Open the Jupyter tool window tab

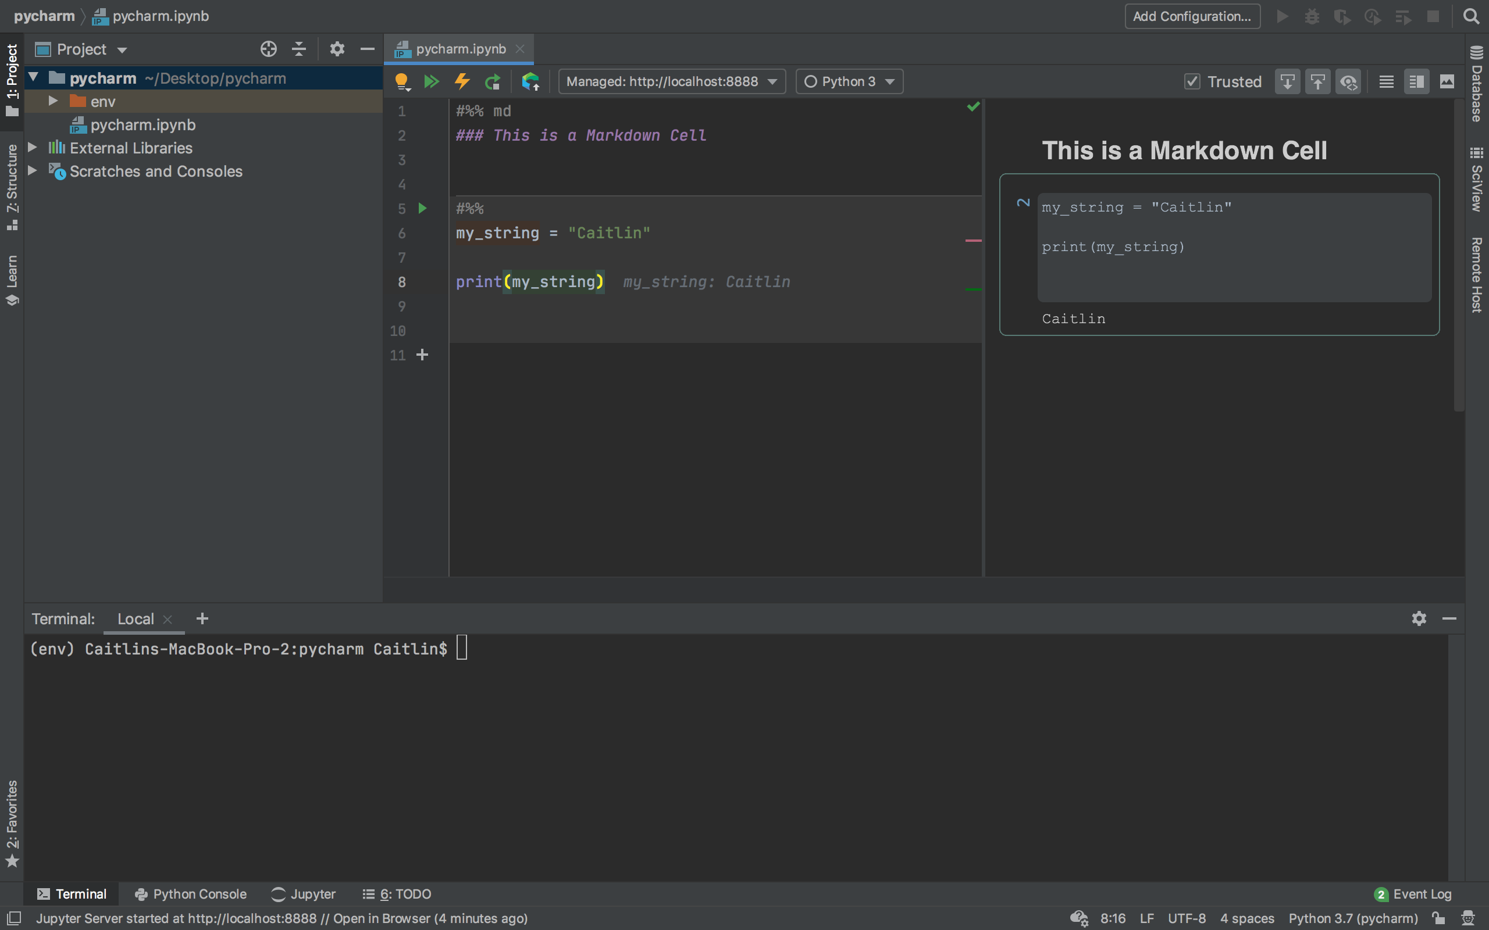304,894
